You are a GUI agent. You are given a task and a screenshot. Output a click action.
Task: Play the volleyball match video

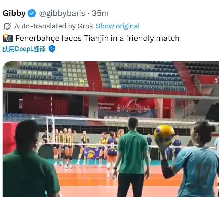[111, 129]
